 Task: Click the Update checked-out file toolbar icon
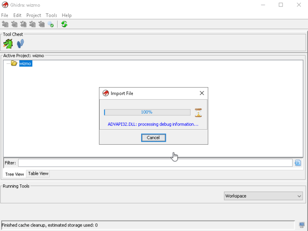pos(23,24)
